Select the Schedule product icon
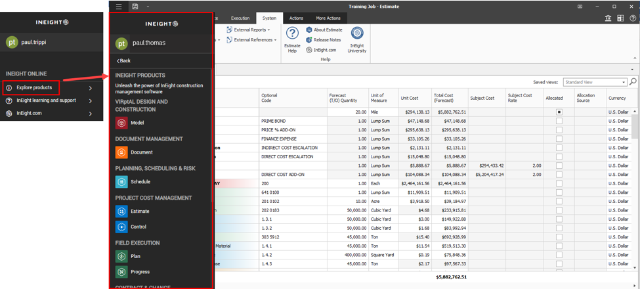Viewport: 640px width, 289px height. pos(121,182)
